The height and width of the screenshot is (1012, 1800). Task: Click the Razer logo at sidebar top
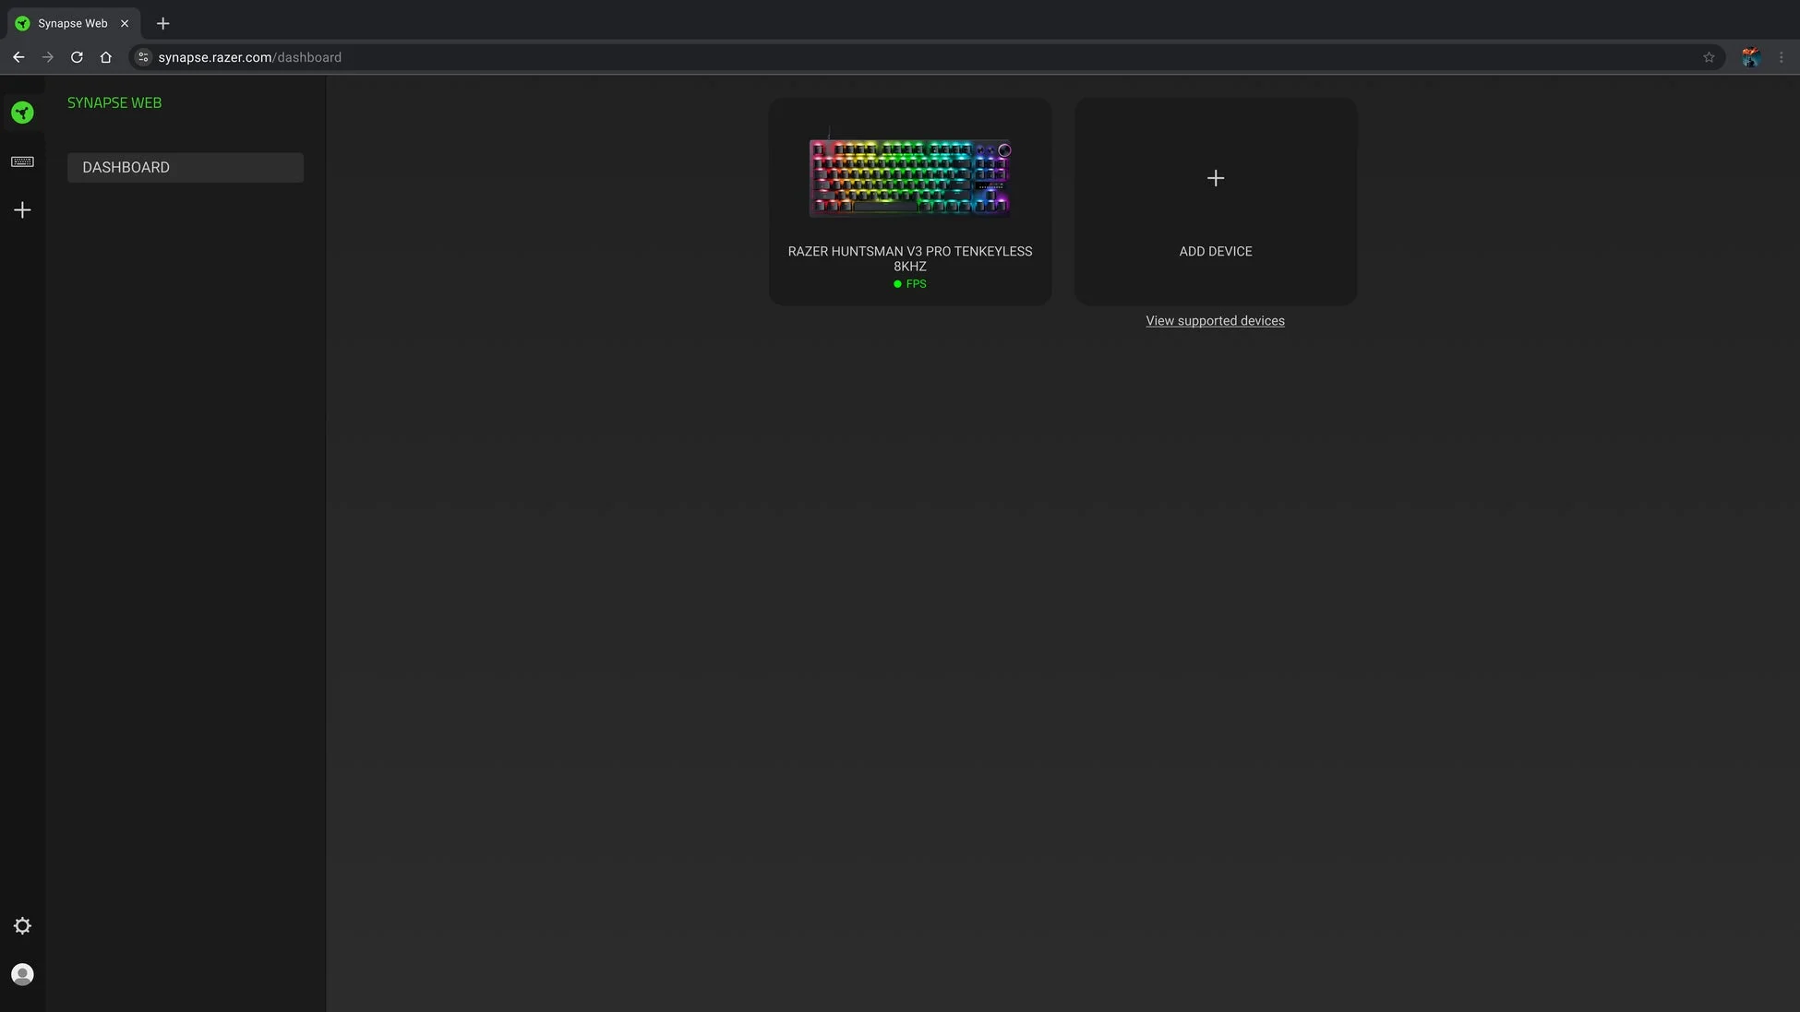22,112
